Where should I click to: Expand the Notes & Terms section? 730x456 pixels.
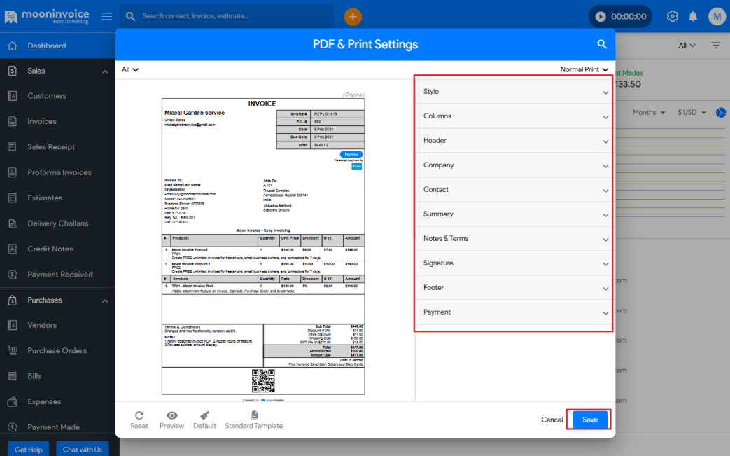pyautogui.click(x=514, y=239)
